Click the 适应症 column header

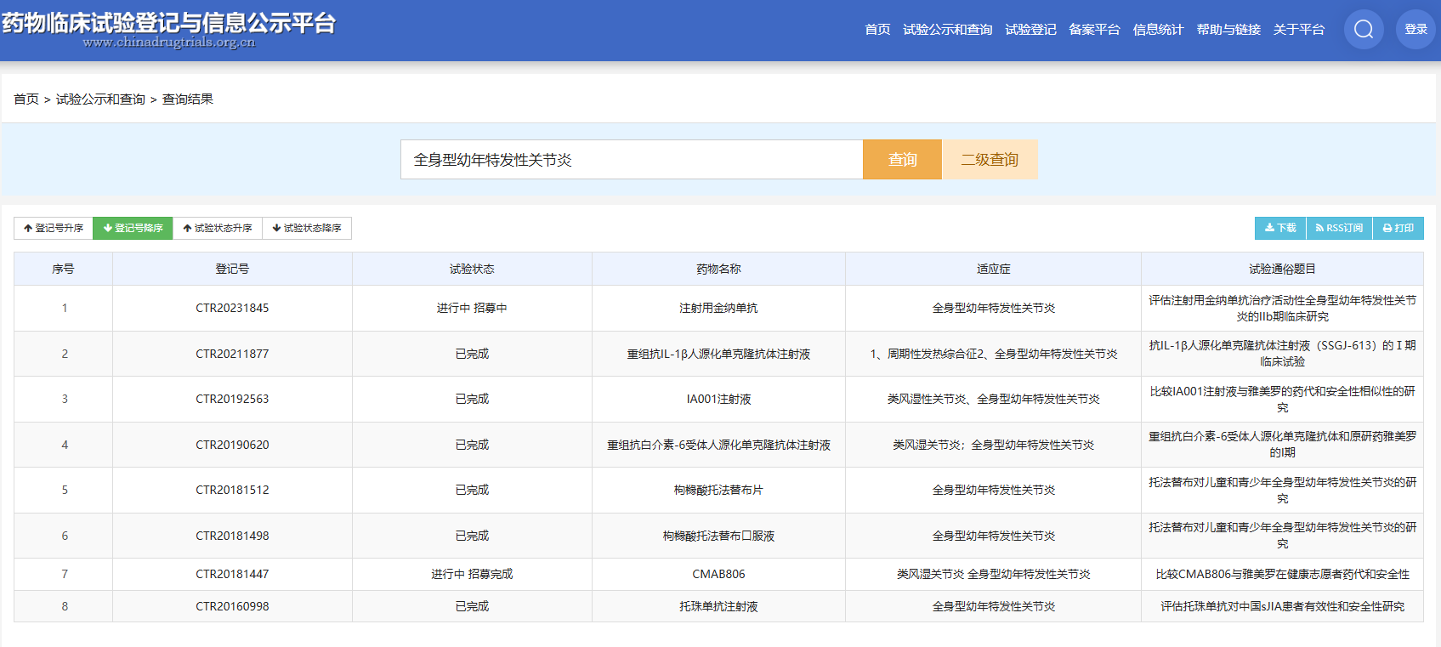point(993,269)
